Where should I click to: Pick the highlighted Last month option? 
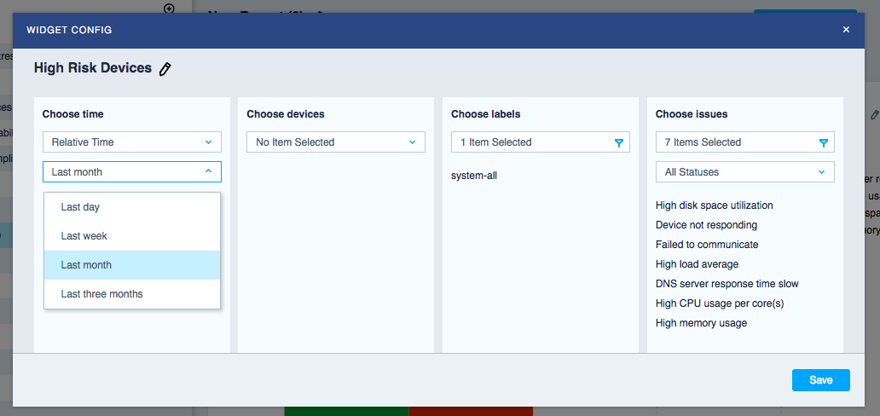point(86,265)
